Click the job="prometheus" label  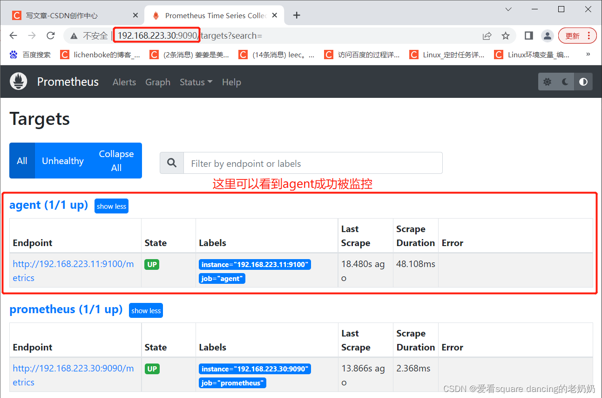[x=232, y=383]
